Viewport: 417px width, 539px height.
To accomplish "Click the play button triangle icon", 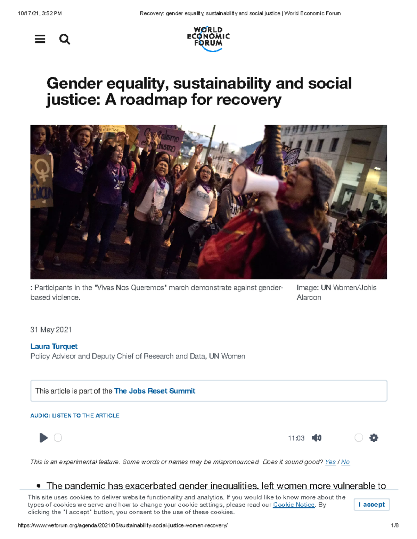I will click(44, 438).
